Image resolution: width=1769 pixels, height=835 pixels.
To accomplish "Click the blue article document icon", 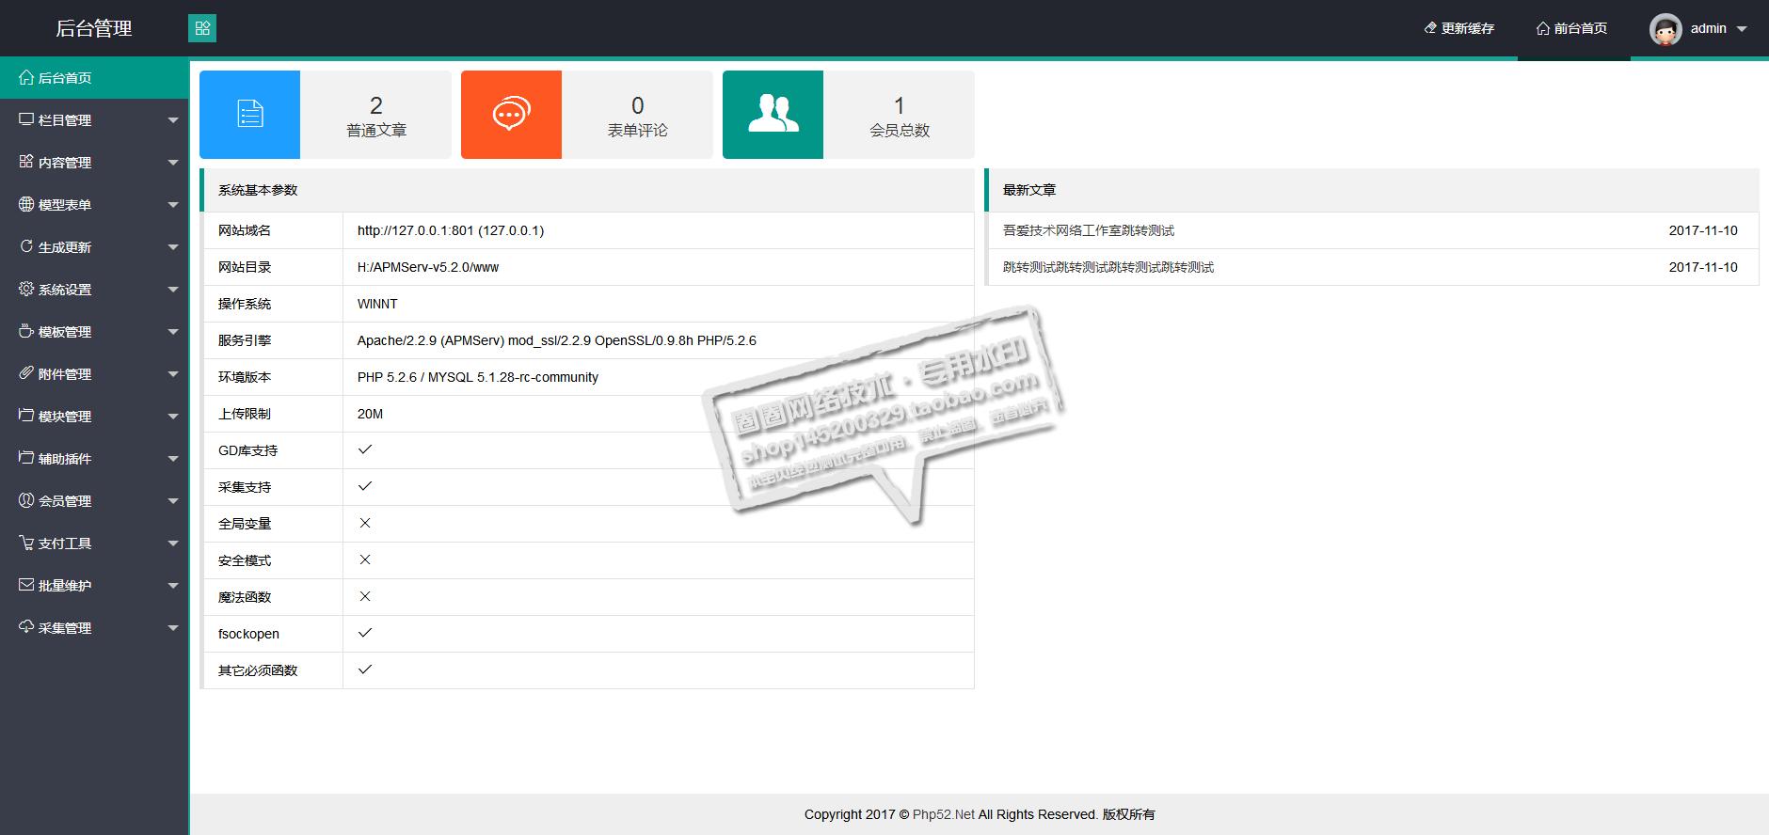I will point(250,114).
